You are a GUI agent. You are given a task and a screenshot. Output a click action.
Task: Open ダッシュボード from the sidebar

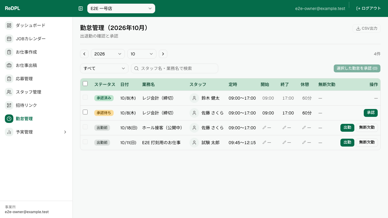coord(36,25)
